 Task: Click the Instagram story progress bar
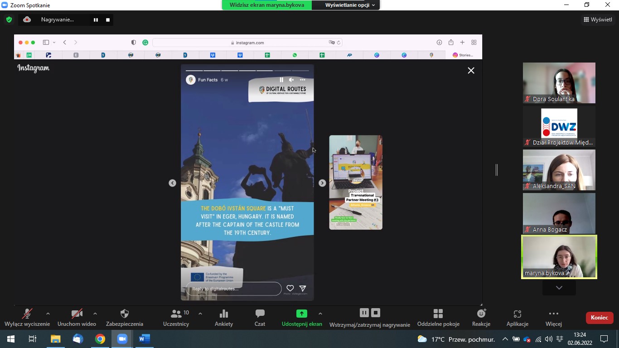[x=247, y=71]
